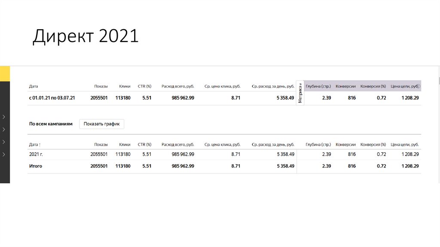
Task: Select 1 208.29 in the Итого row
Action: [410, 166]
